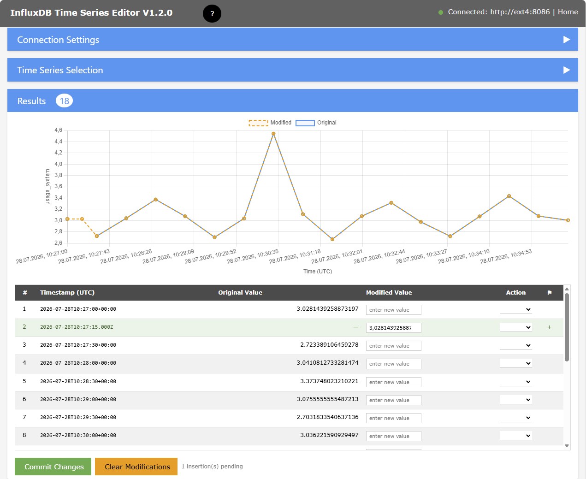Viewport: 586px width, 479px height.
Task: Click the Results count badge 18
Action: [x=65, y=101]
